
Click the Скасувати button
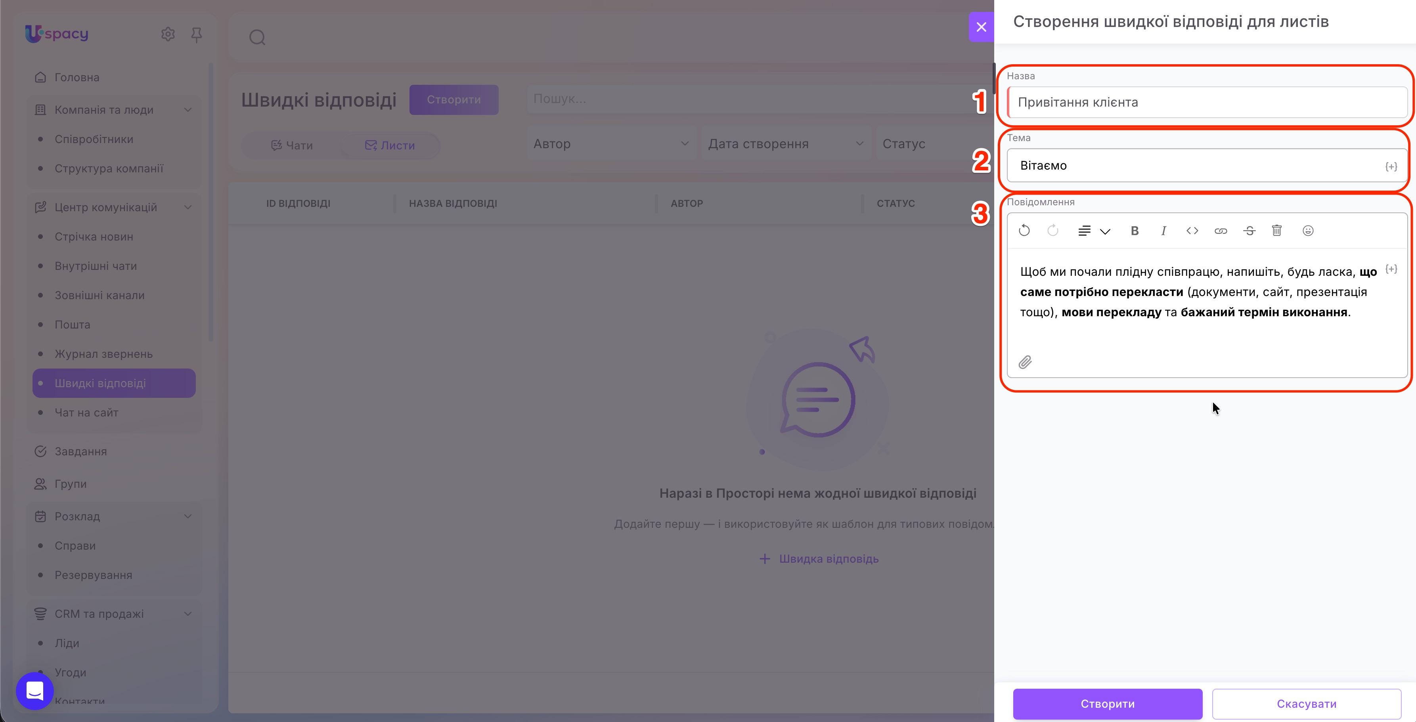click(x=1306, y=704)
